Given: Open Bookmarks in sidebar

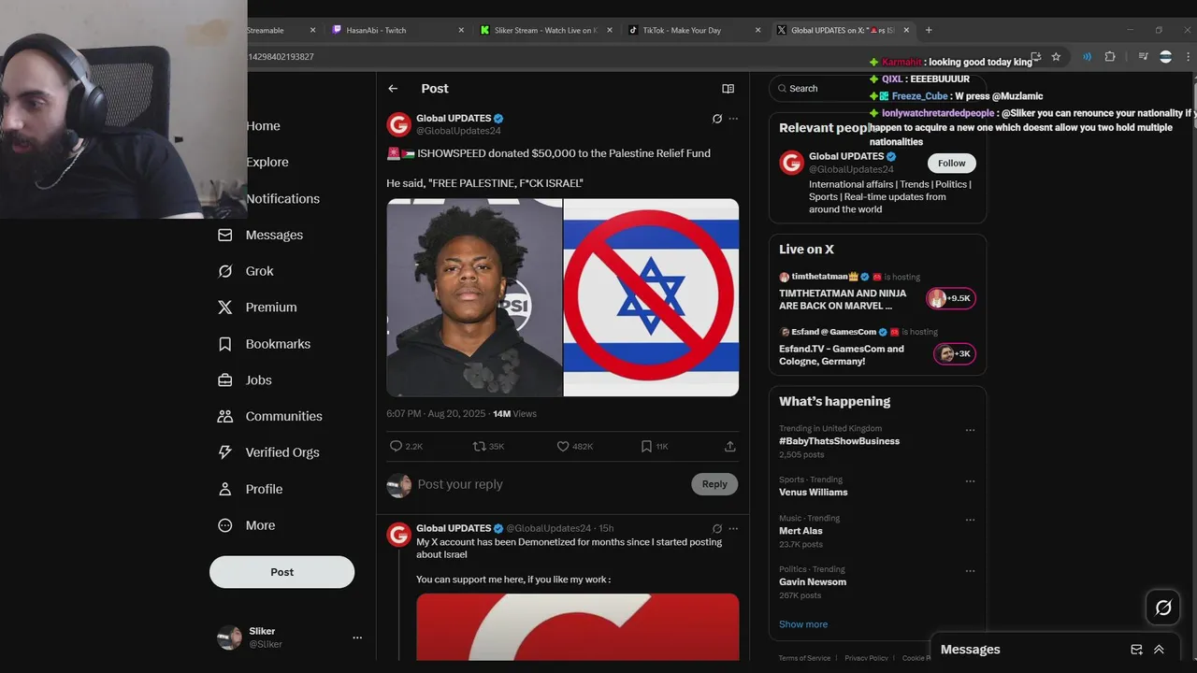Looking at the screenshot, I should click(264, 344).
